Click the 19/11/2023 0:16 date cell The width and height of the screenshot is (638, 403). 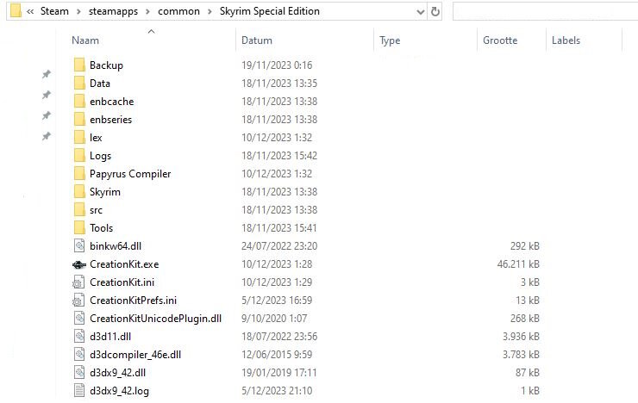[x=277, y=65]
